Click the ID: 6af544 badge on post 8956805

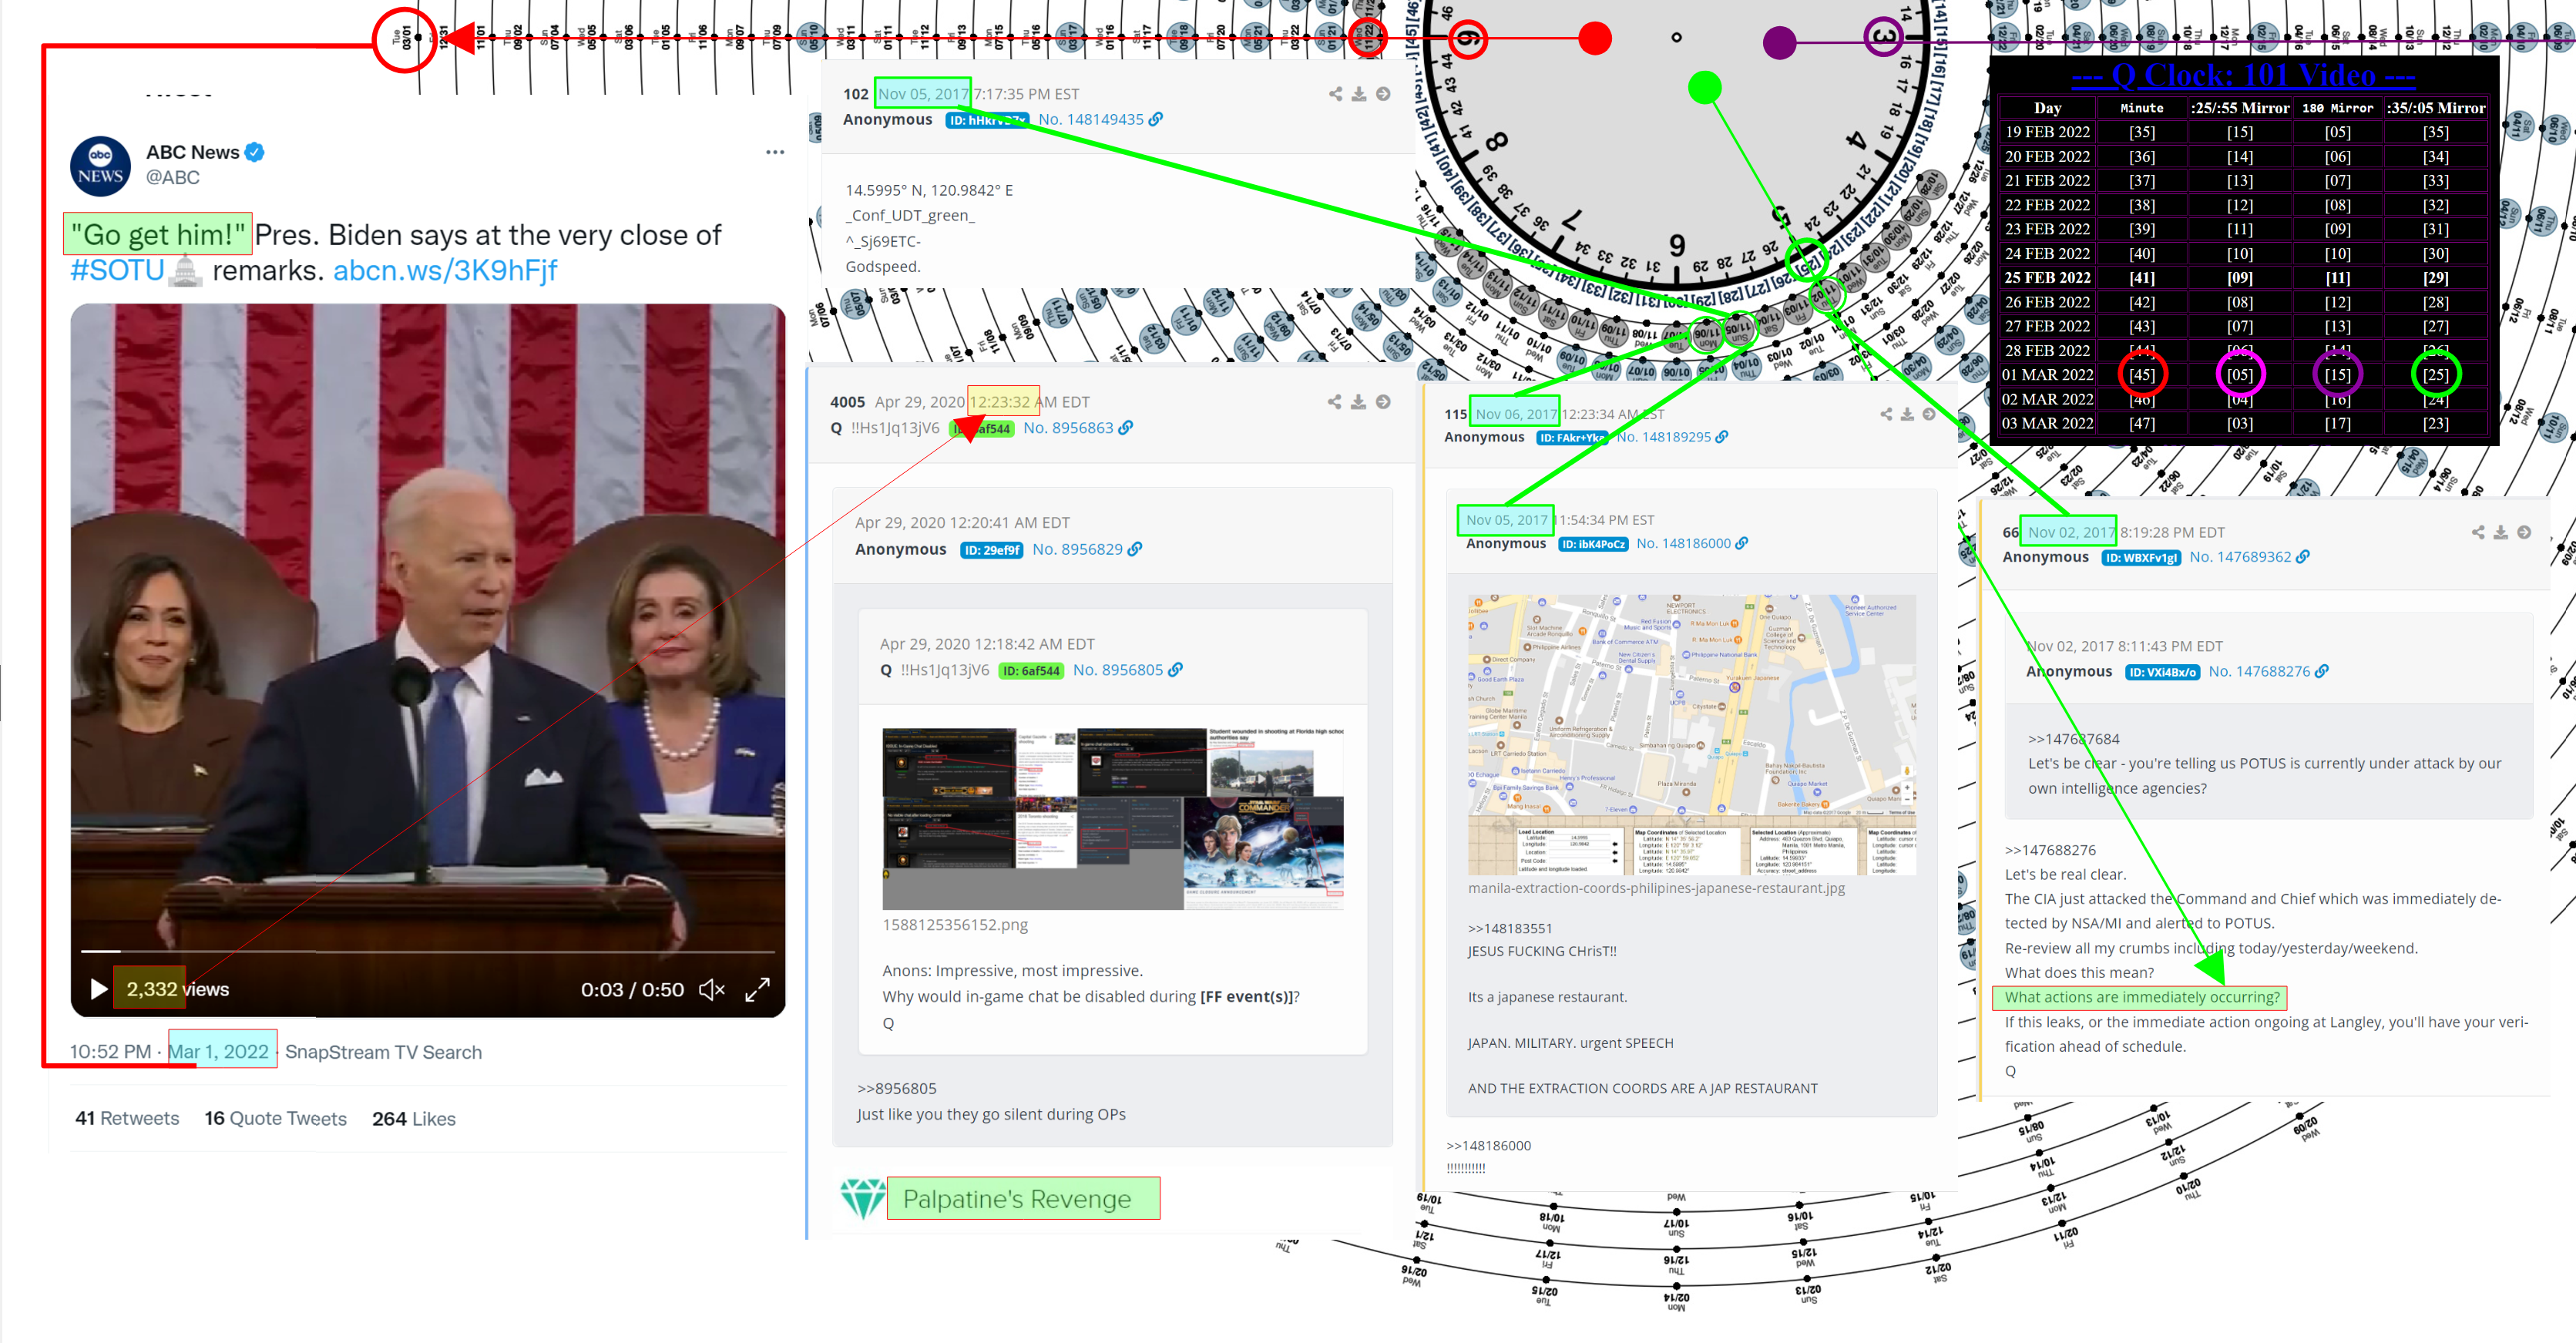1030,671
